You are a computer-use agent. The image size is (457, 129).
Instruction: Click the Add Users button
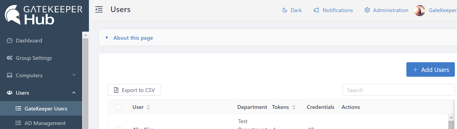430,70
